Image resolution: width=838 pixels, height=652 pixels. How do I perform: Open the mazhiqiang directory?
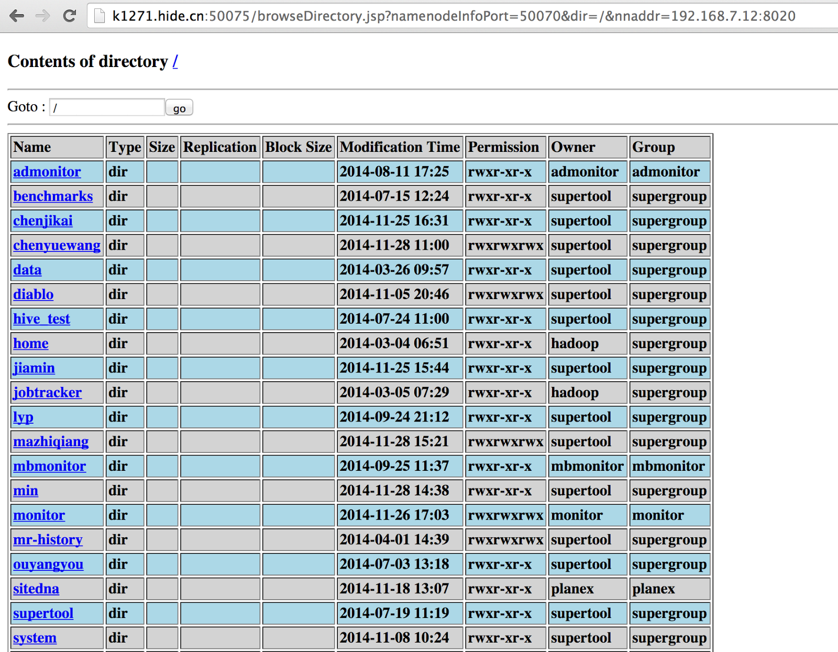coord(51,442)
